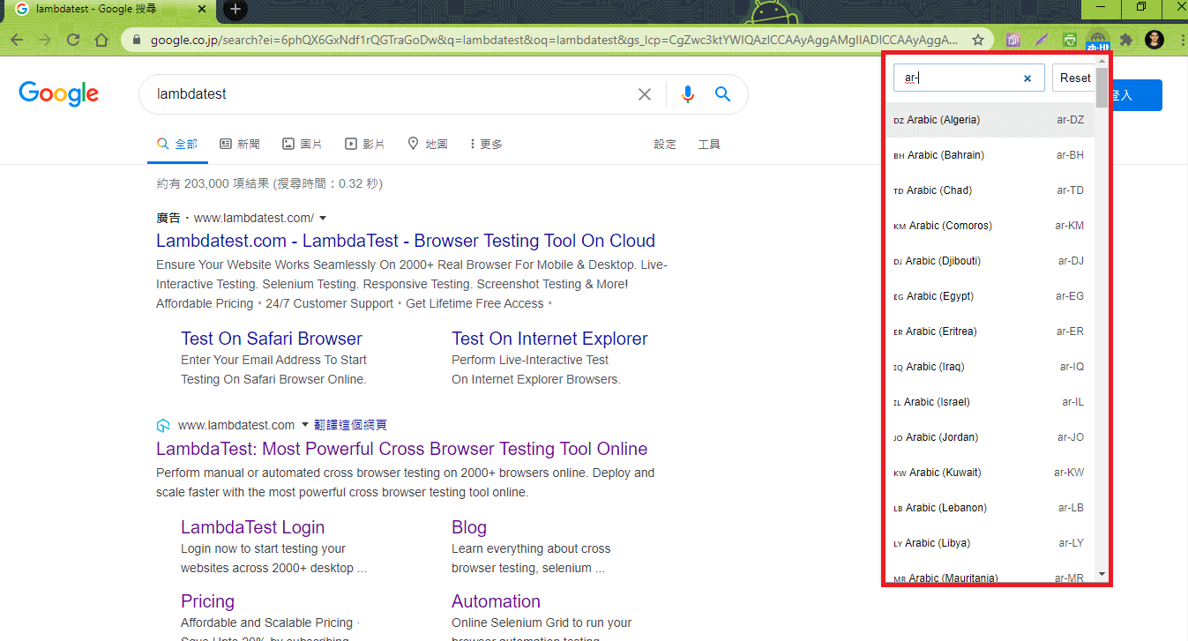Open the 設定 settings menu item
This screenshot has width=1188, height=641.
pos(664,143)
